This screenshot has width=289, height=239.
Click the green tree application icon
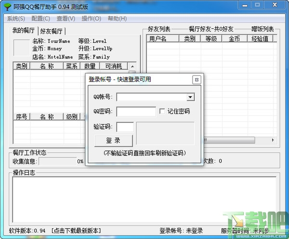[8, 7]
